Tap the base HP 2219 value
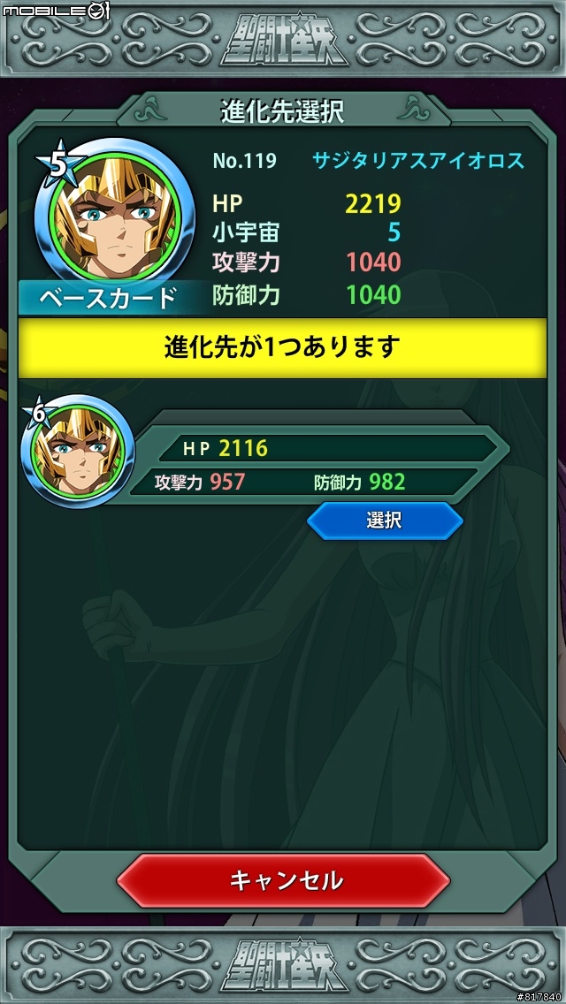The height and width of the screenshot is (1004, 566). (373, 203)
